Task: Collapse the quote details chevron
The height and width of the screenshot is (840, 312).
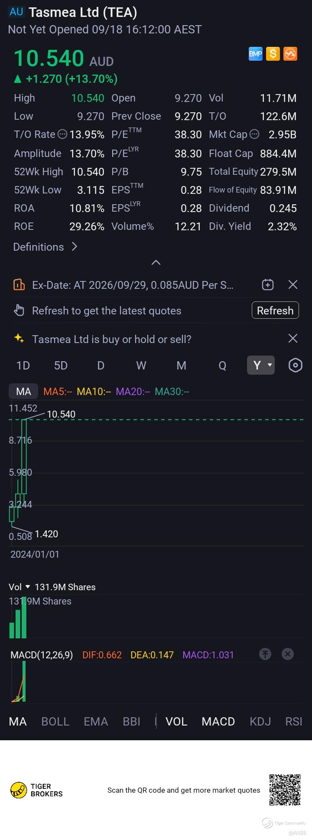Action: point(156,262)
